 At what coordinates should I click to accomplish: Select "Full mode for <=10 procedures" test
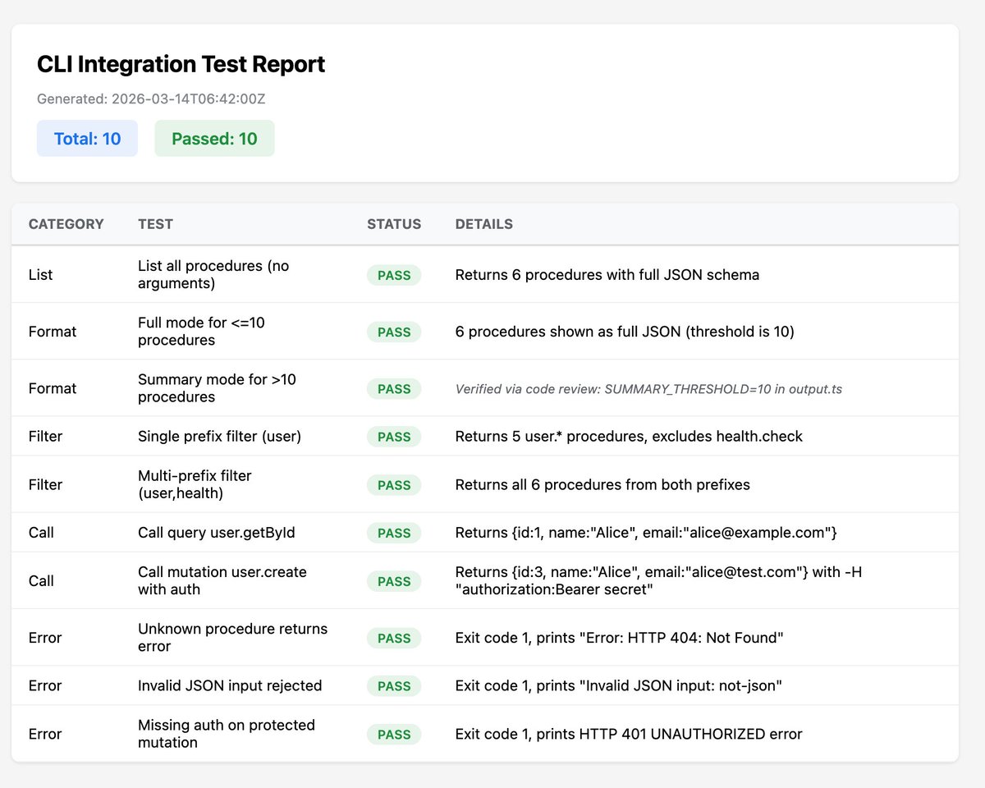[x=201, y=332]
